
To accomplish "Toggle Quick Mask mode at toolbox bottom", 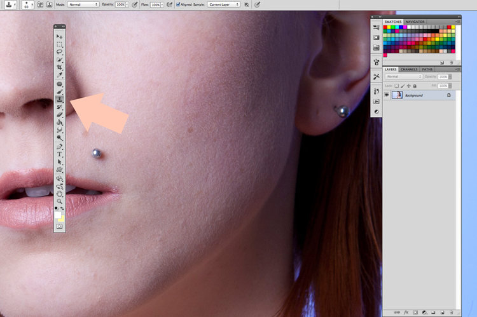I will [59, 226].
